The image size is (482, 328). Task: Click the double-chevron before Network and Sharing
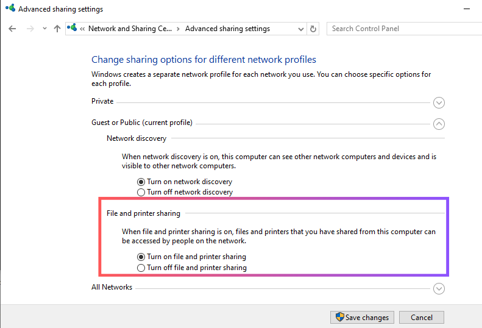pos(82,29)
